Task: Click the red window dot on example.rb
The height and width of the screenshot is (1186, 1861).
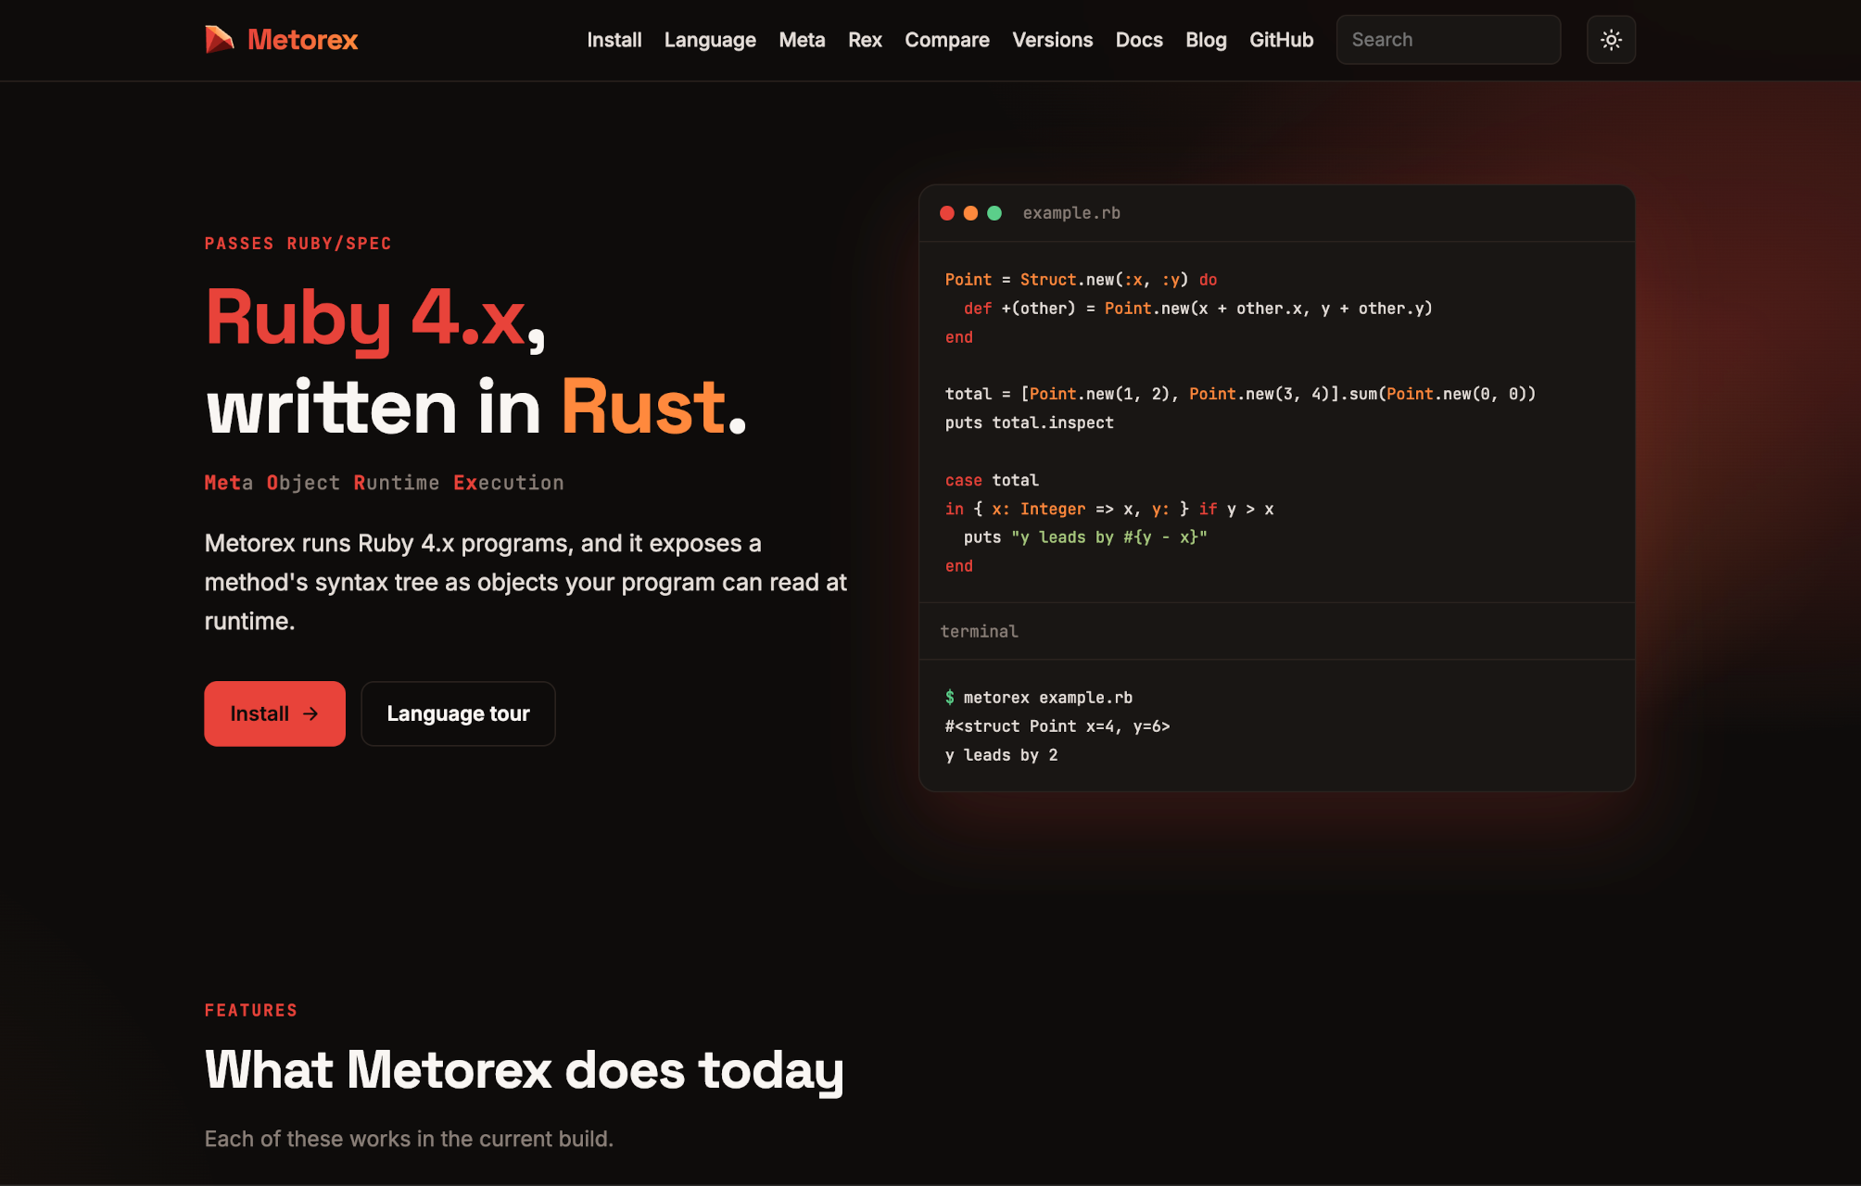Action: (947, 213)
